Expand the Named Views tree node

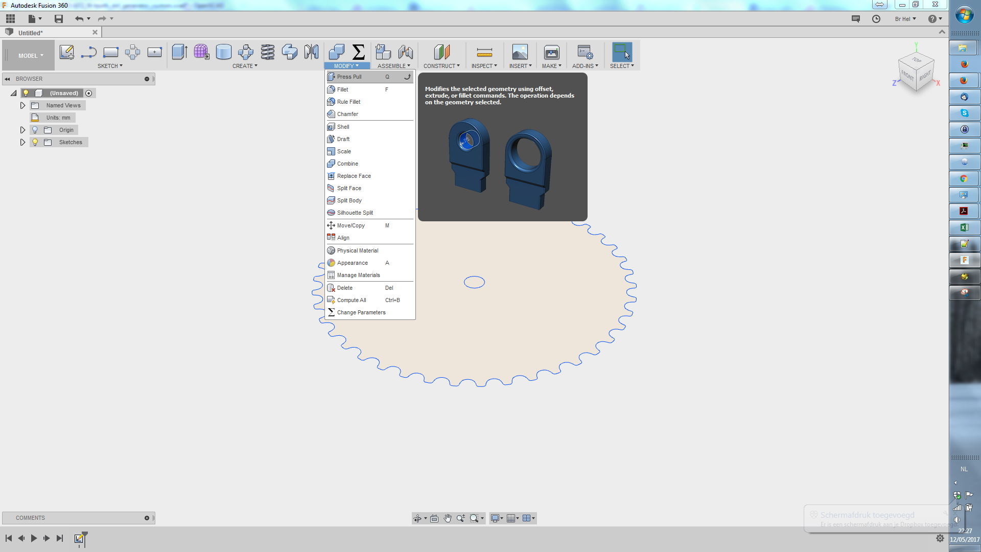click(22, 105)
